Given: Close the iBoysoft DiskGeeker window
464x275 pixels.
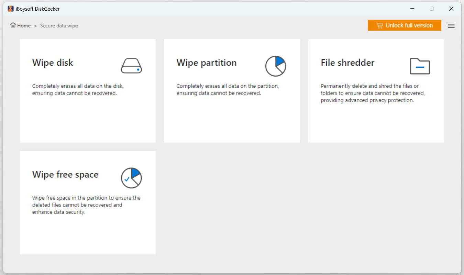Looking at the screenshot, I should pyautogui.click(x=451, y=9).
